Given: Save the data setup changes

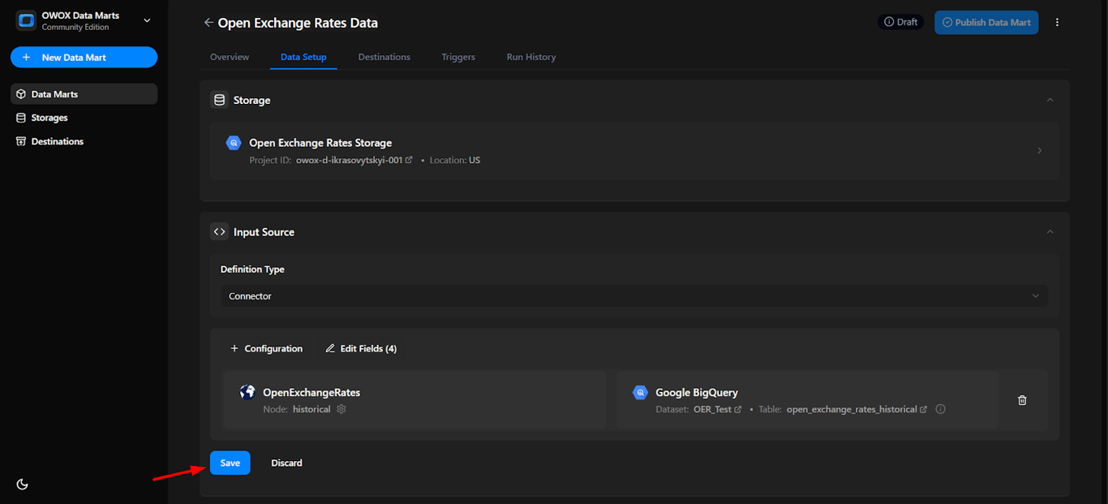Looking at the screenshot, I should pos(230,463).
